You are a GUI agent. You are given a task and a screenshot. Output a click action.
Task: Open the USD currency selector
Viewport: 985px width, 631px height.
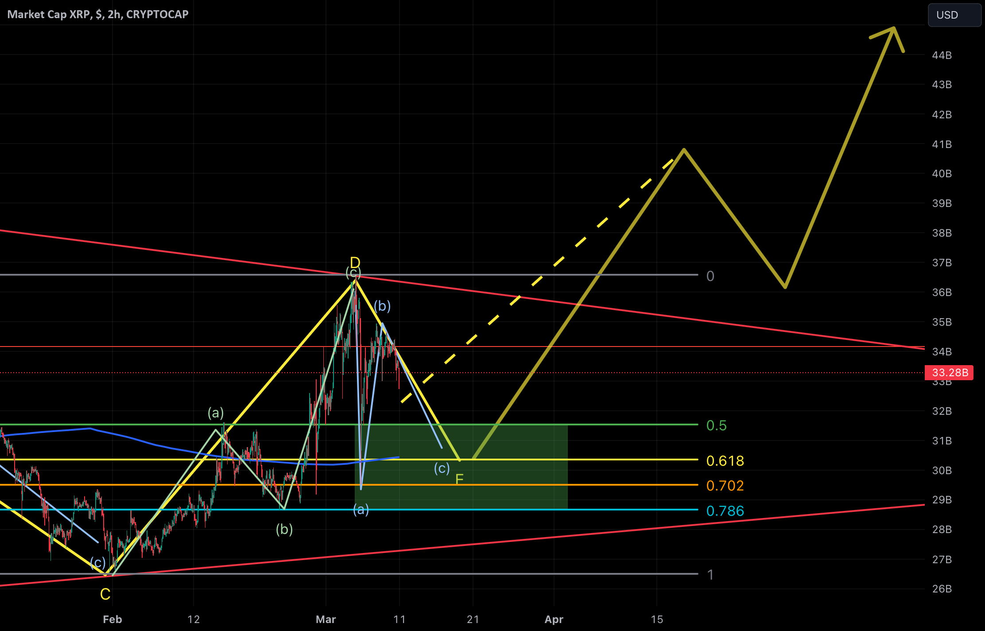click(x=954, y=15)
